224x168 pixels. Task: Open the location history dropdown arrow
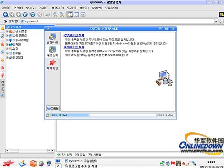[216, 22]
